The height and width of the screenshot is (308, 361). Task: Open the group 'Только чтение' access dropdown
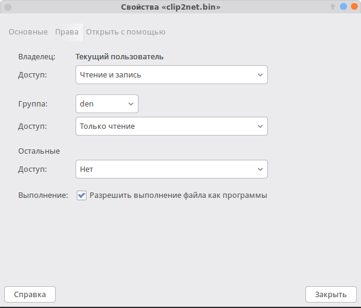tap(172, 126)
